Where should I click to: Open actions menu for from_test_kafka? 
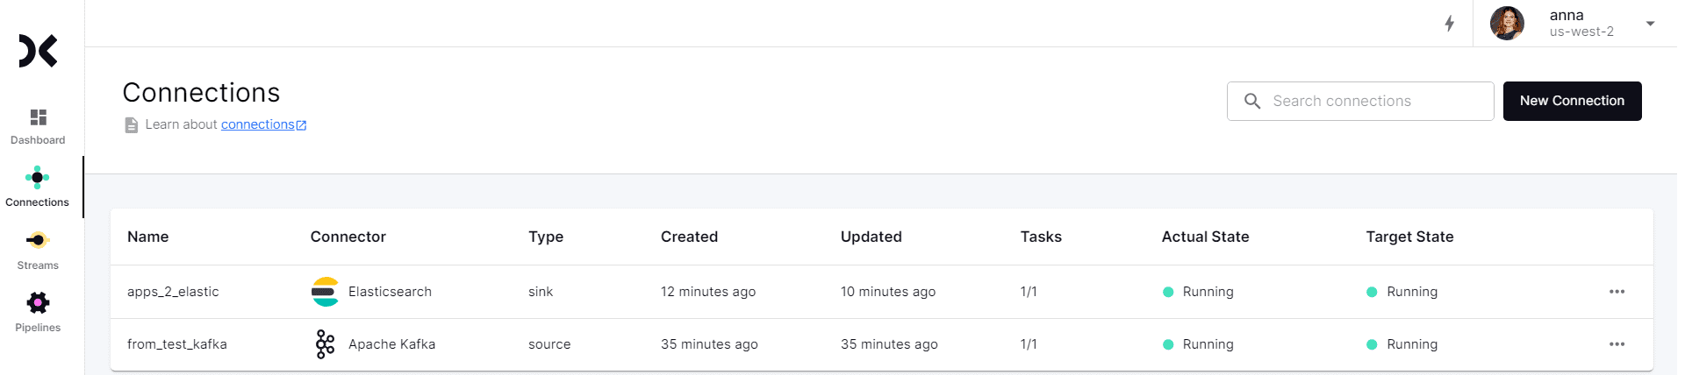[1617, 344]
